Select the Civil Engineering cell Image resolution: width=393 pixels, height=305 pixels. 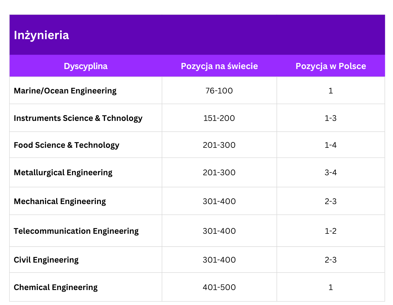coord(46,260)
